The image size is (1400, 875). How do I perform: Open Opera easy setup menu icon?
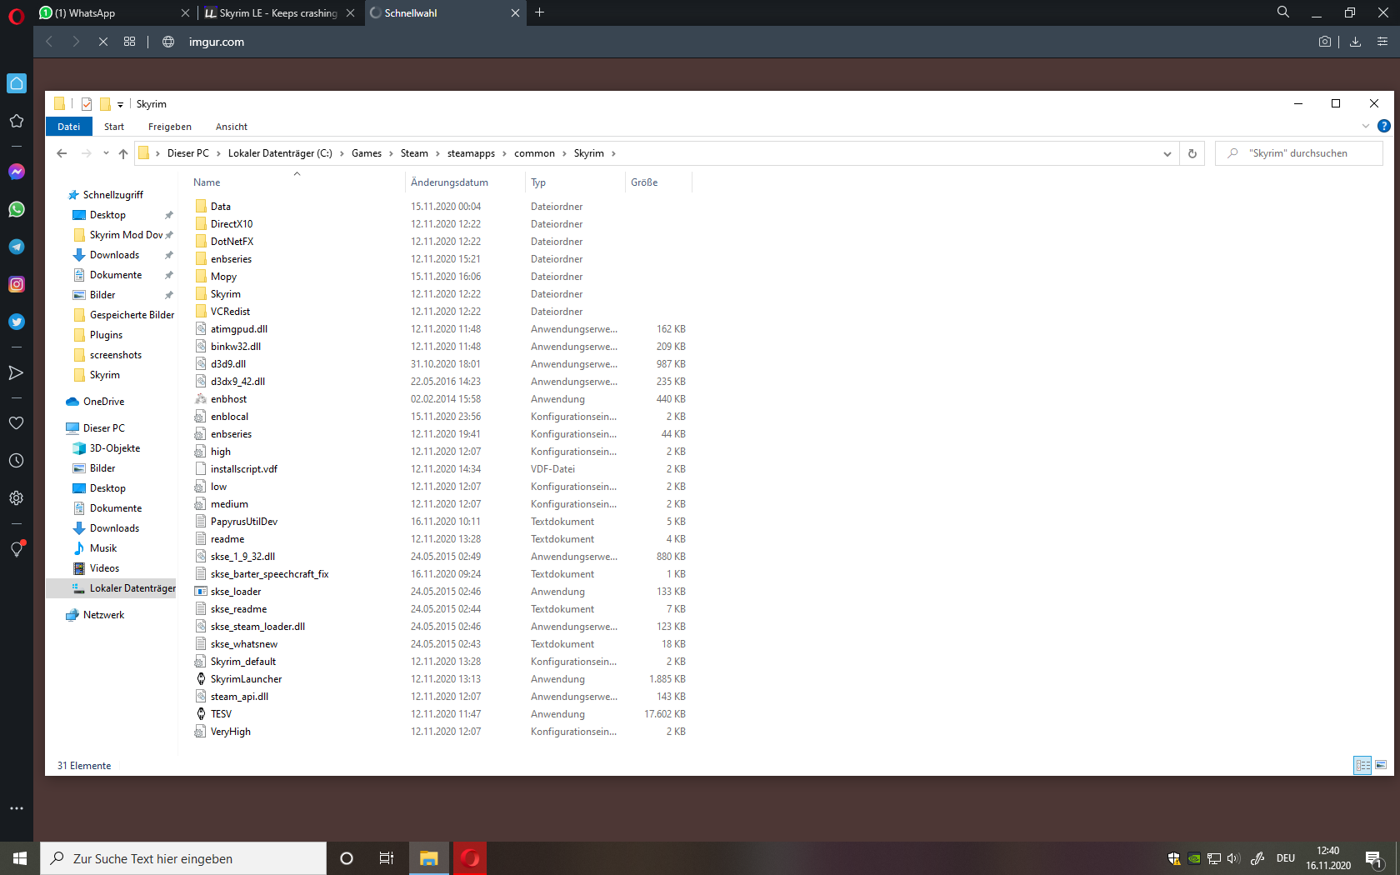[1382, 42]
